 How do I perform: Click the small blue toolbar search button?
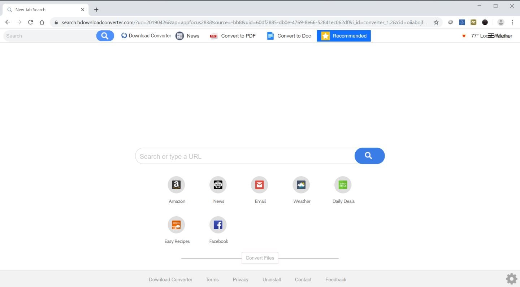tap(105, 36)
